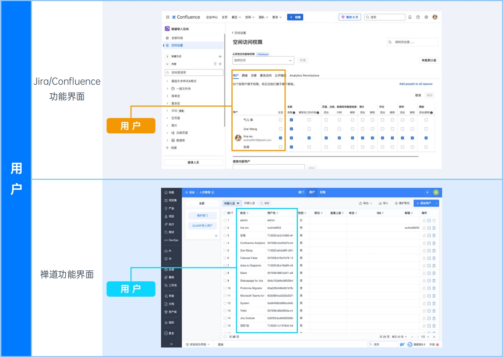The image size is (503, 357).
Task: Click the 从LDAP导入用户 button
Action: [x=202, y=226]
